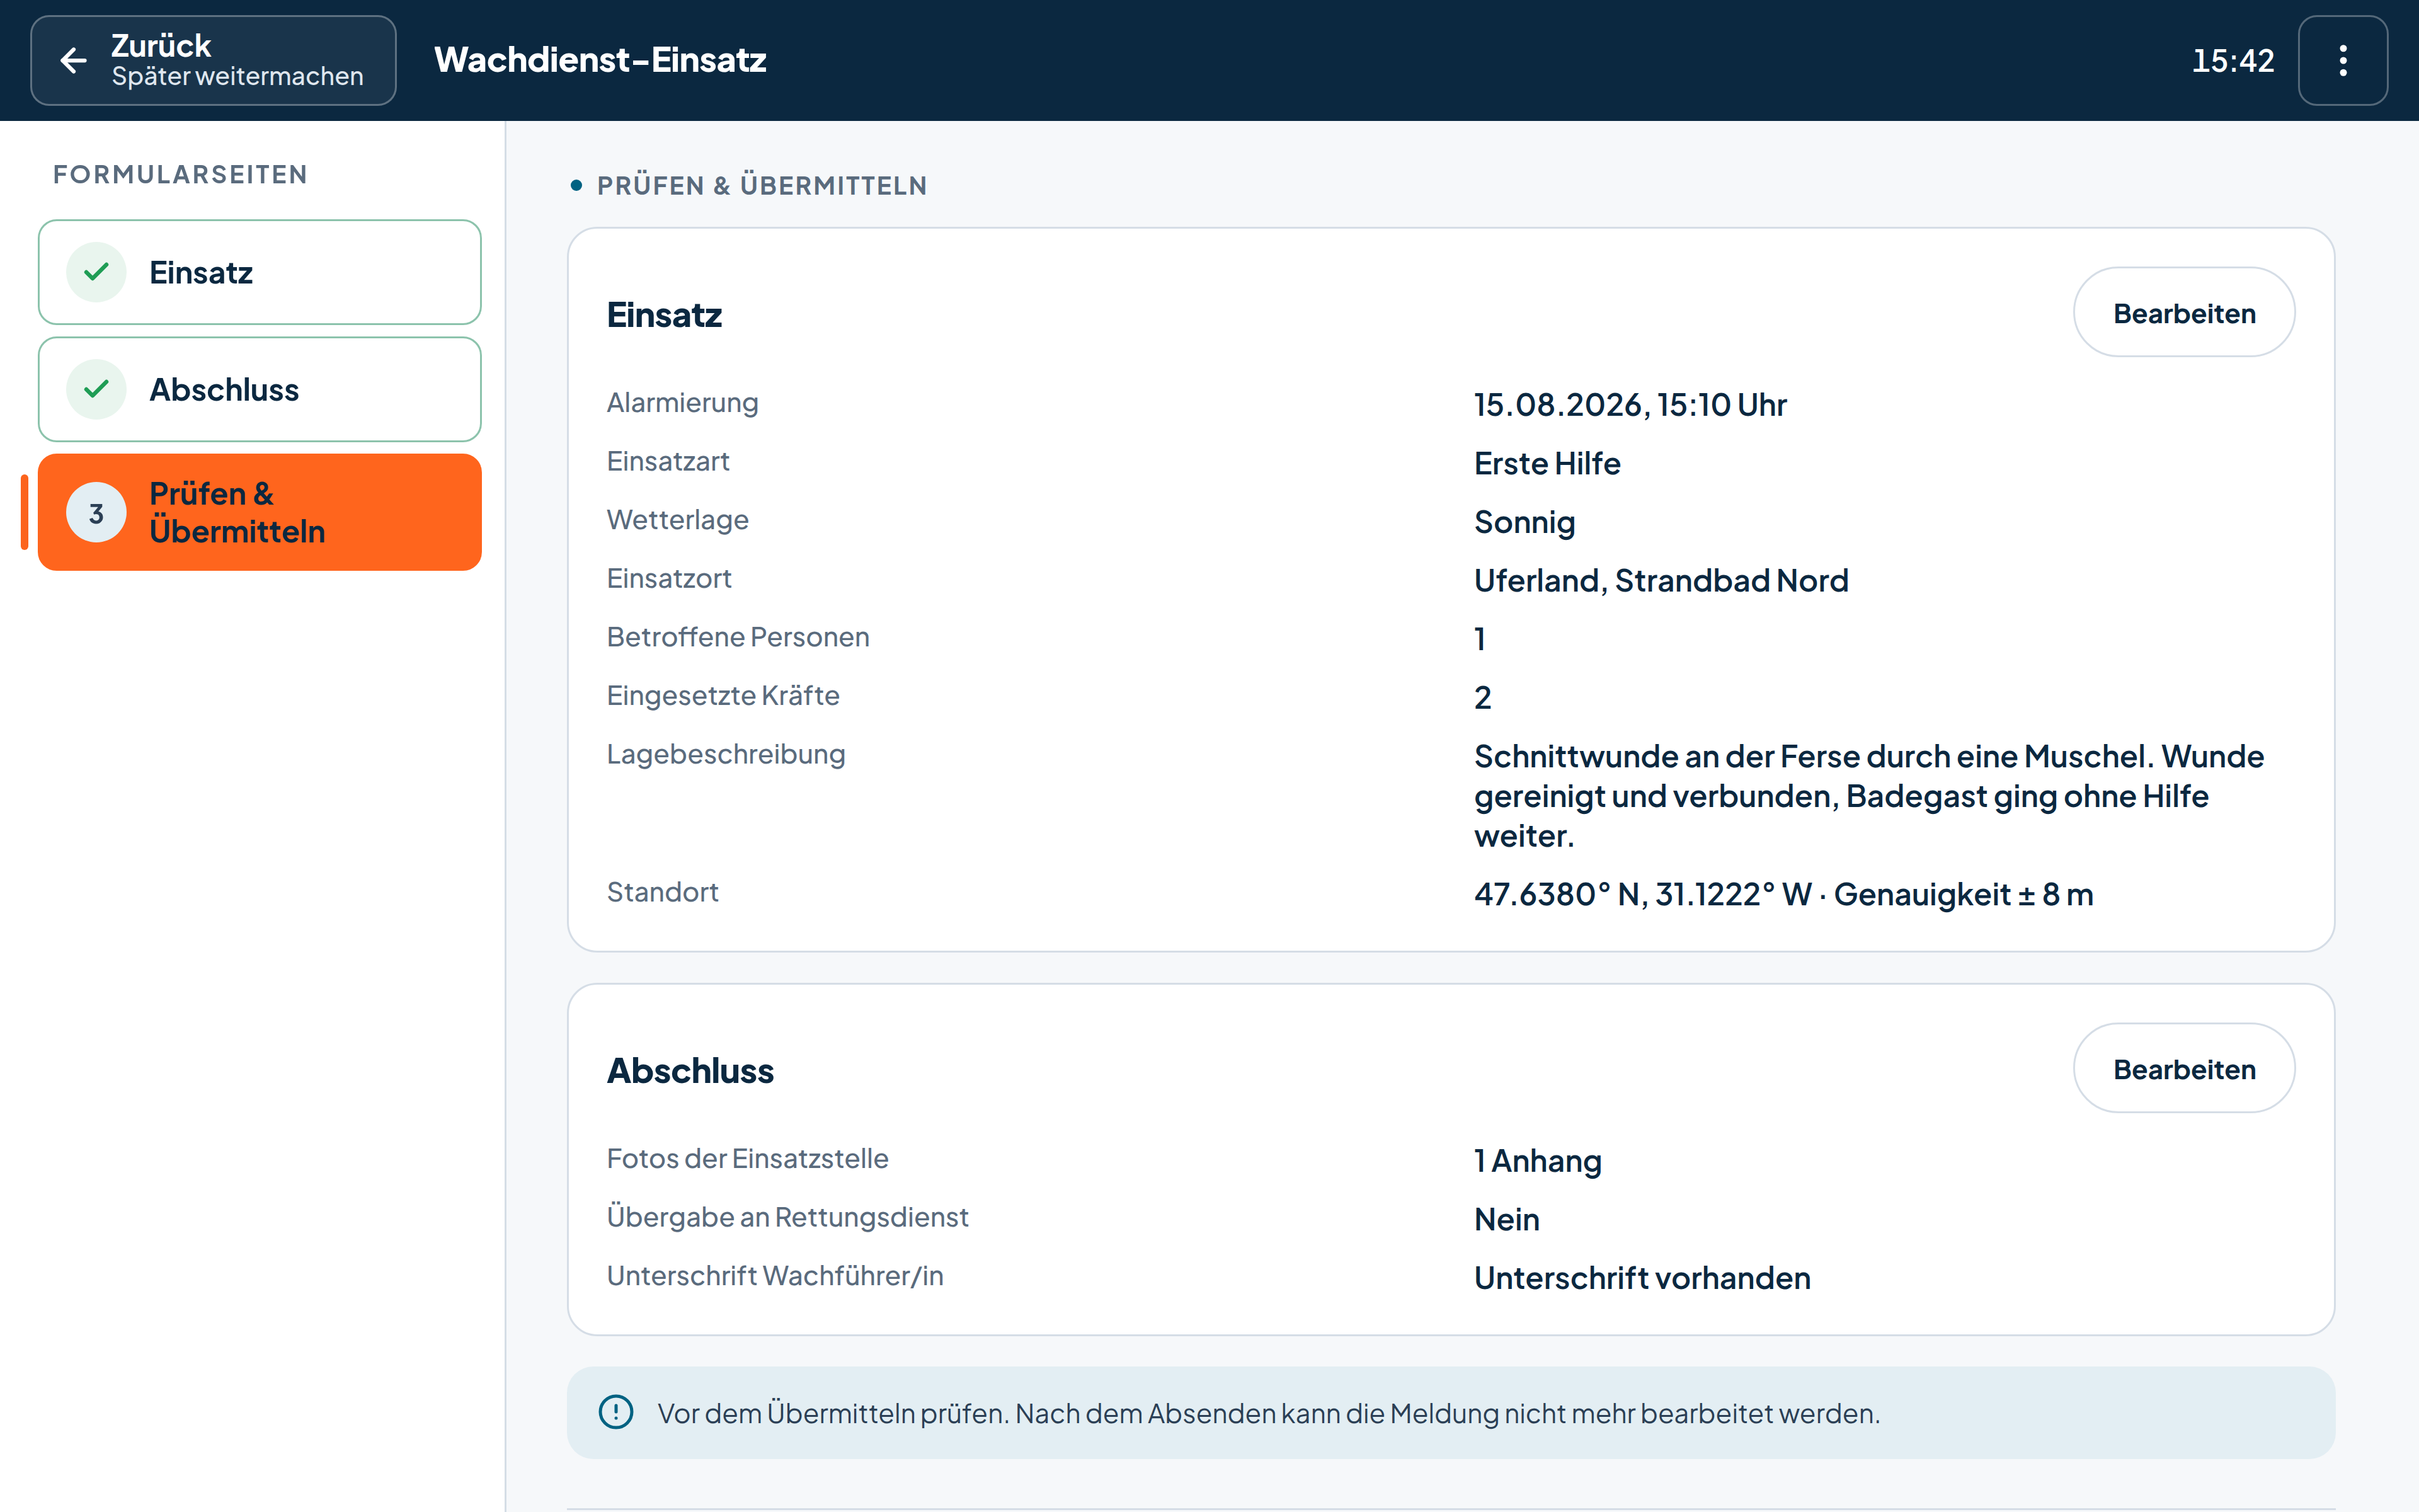Open the three-dot overflow menu

click(2342, 60)
